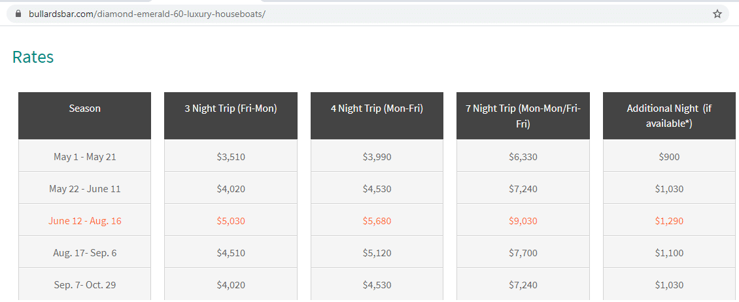Click the Additional Night column header

[669, 116]
